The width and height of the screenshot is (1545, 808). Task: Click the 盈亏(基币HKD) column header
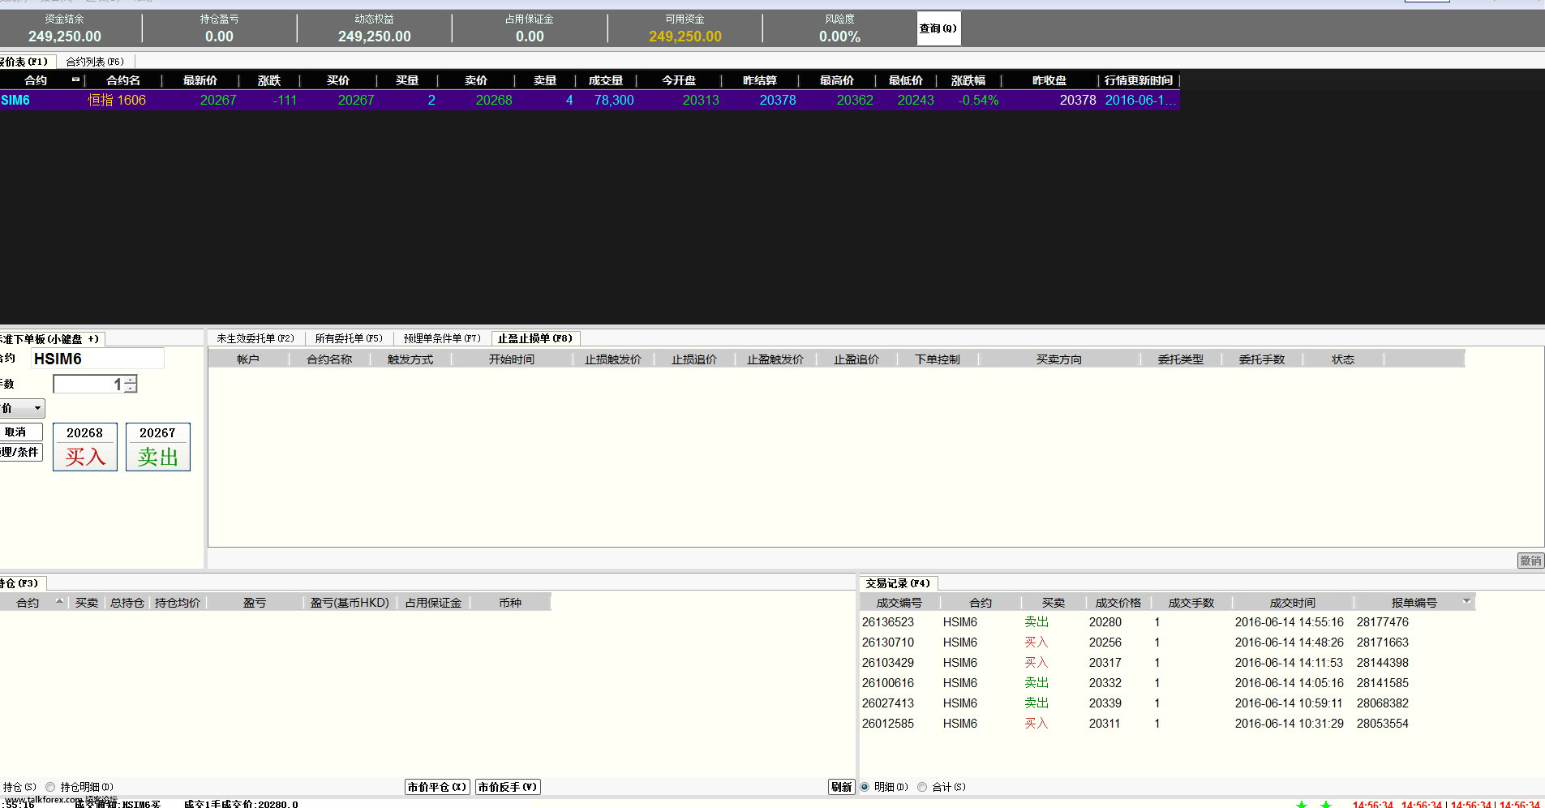(350, 603)
